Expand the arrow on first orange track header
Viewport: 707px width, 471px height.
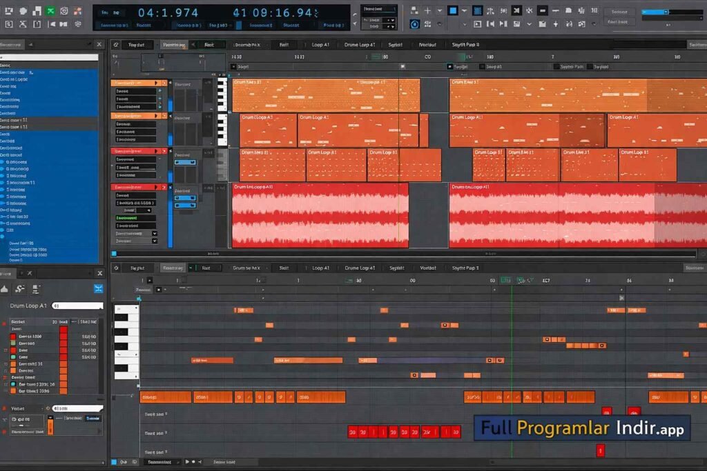(157, 83)
